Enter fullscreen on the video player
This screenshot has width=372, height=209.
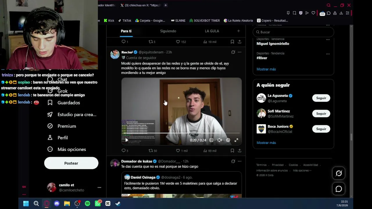coord(236,140)
